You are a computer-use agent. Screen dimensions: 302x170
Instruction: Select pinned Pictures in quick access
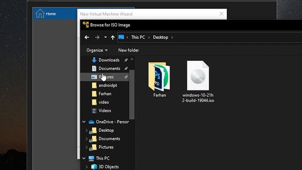pos(106,77)
